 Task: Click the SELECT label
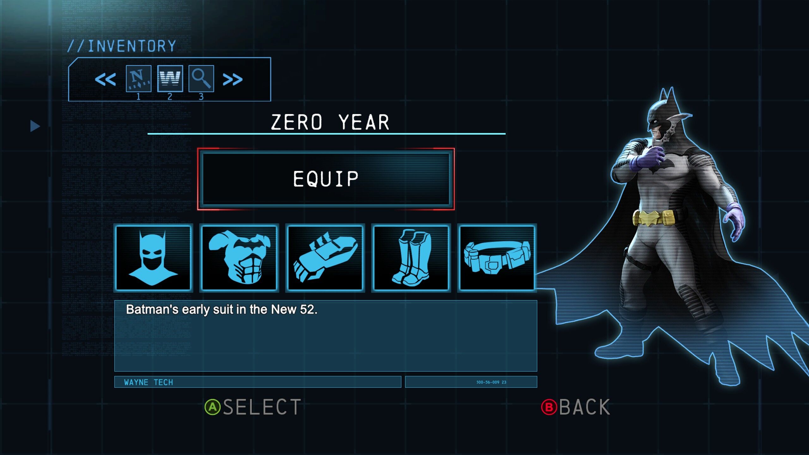[262, 407]
